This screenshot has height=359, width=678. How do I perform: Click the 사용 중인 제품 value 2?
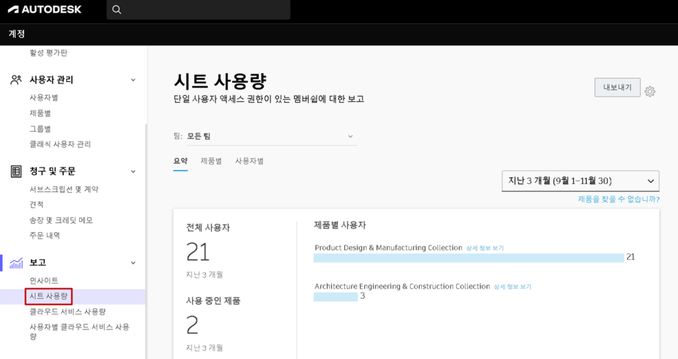coord(193,325)
